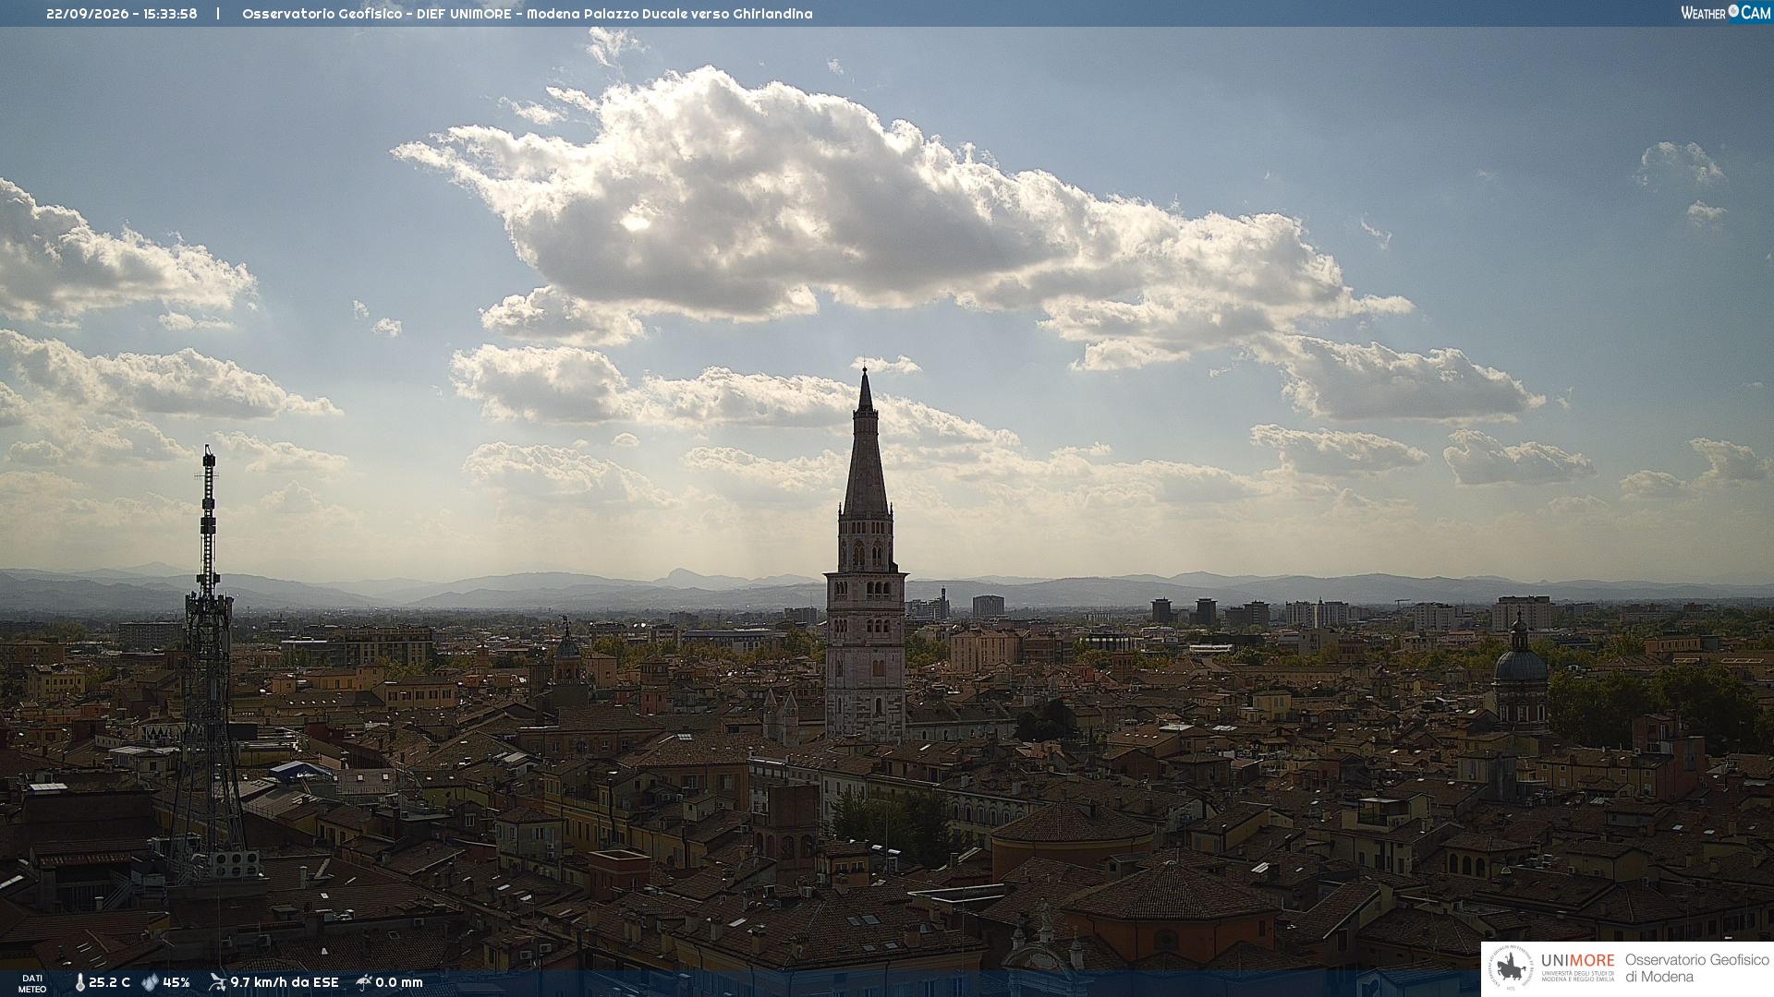The height and width of the screenshot is (997, 1774).
Task: Click the Osservatorio Geofisico di Modena text
Action: tap(1696, 967)
